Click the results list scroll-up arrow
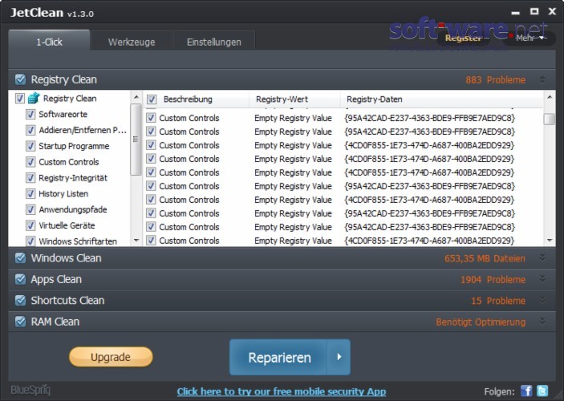 coord(550,97)
